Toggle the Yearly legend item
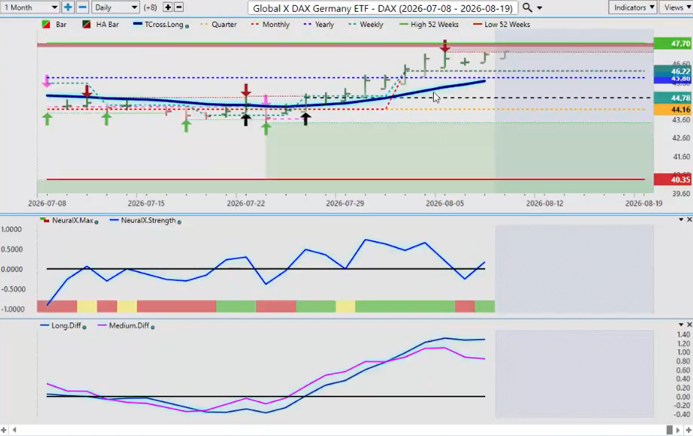 point(319,24)
